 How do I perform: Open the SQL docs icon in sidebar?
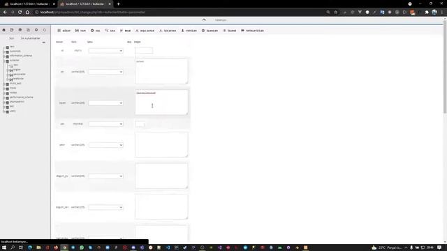click(x=28, y=30)
